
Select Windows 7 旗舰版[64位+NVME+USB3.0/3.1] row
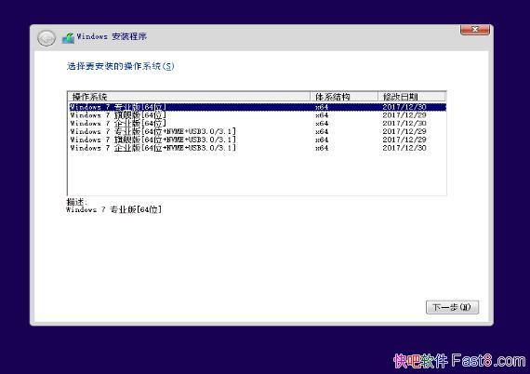point(258,140)
